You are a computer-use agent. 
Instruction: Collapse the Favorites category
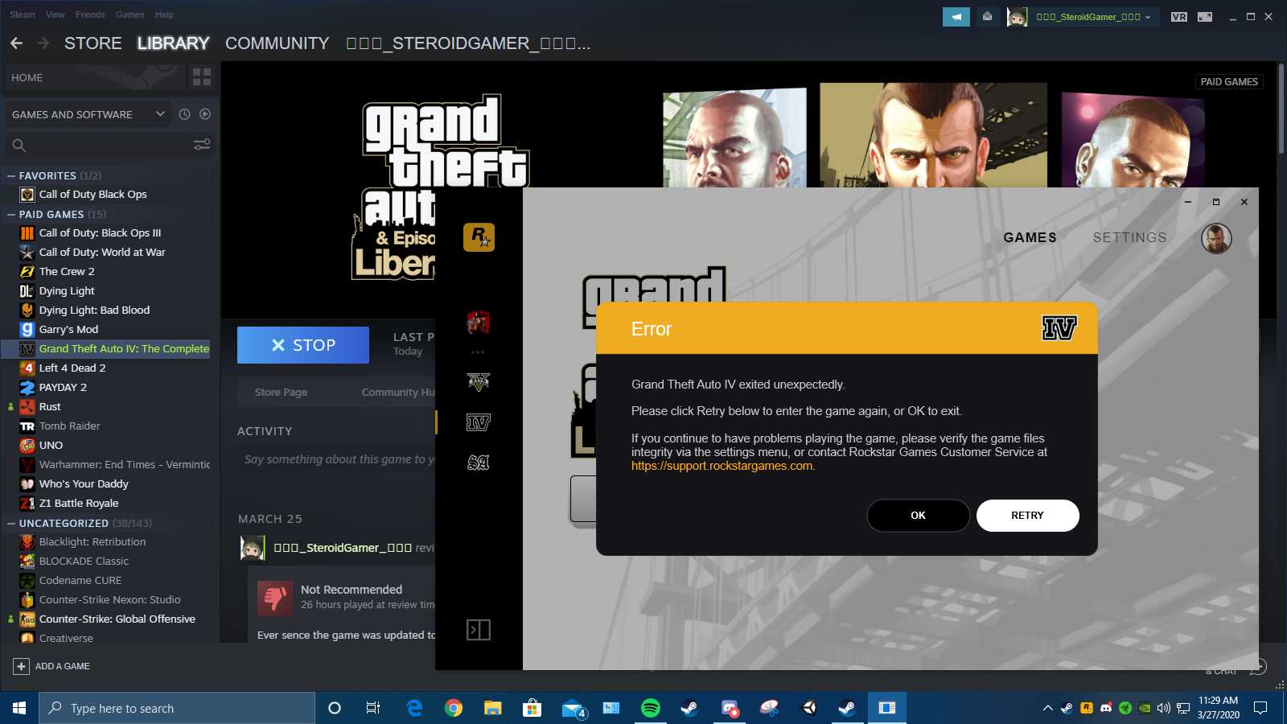[x=11, y=175]
